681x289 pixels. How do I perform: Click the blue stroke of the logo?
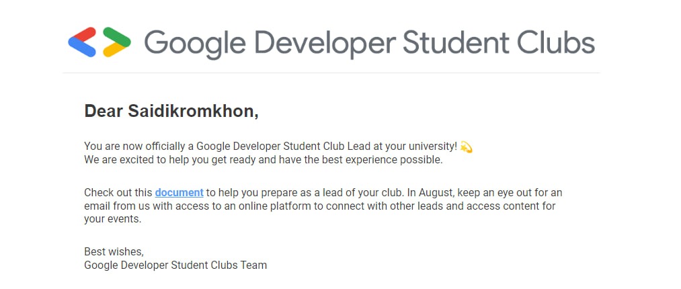point(82,49)
